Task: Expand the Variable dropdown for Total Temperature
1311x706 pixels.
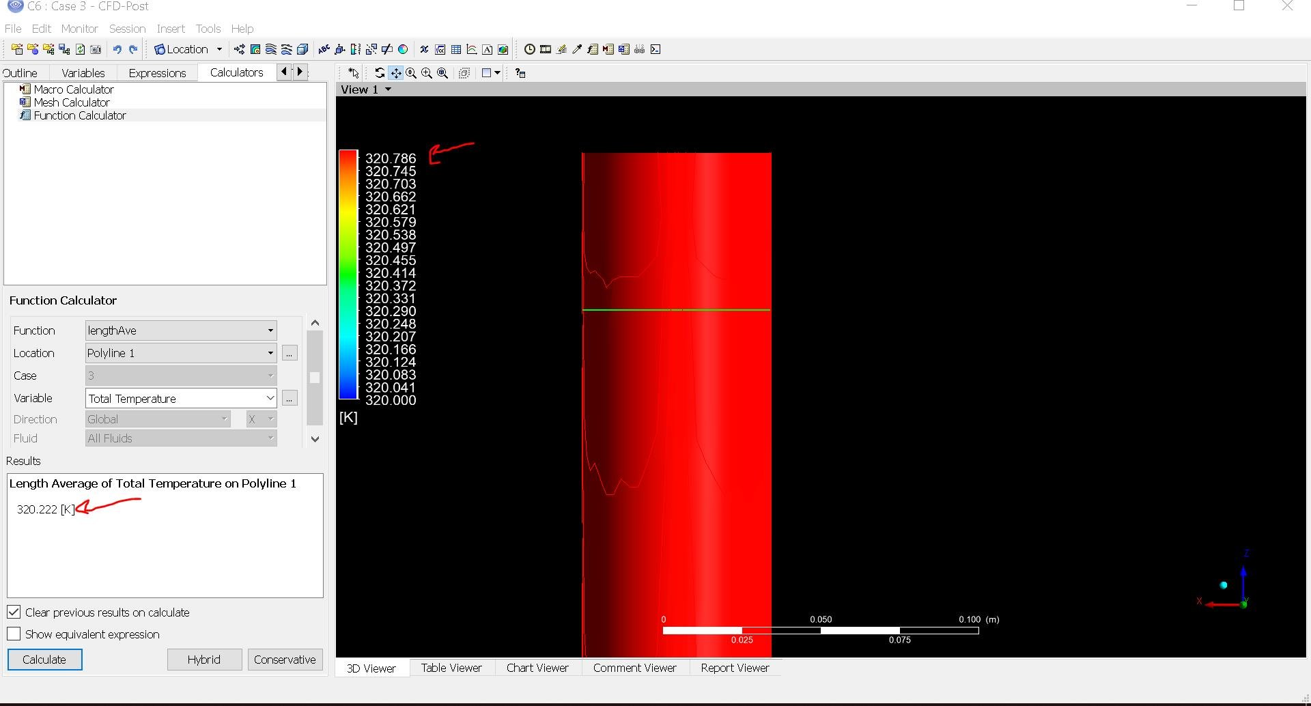Action: tap(270, 399)
